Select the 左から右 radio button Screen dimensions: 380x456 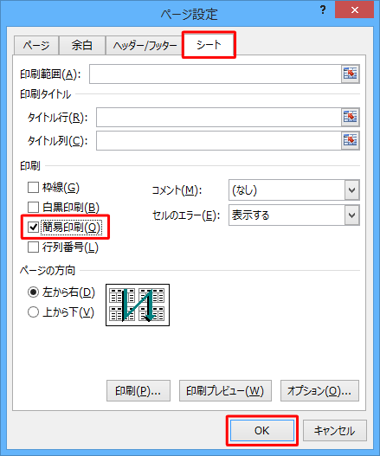pos(33,292)
